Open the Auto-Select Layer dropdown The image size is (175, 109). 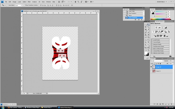19,5
